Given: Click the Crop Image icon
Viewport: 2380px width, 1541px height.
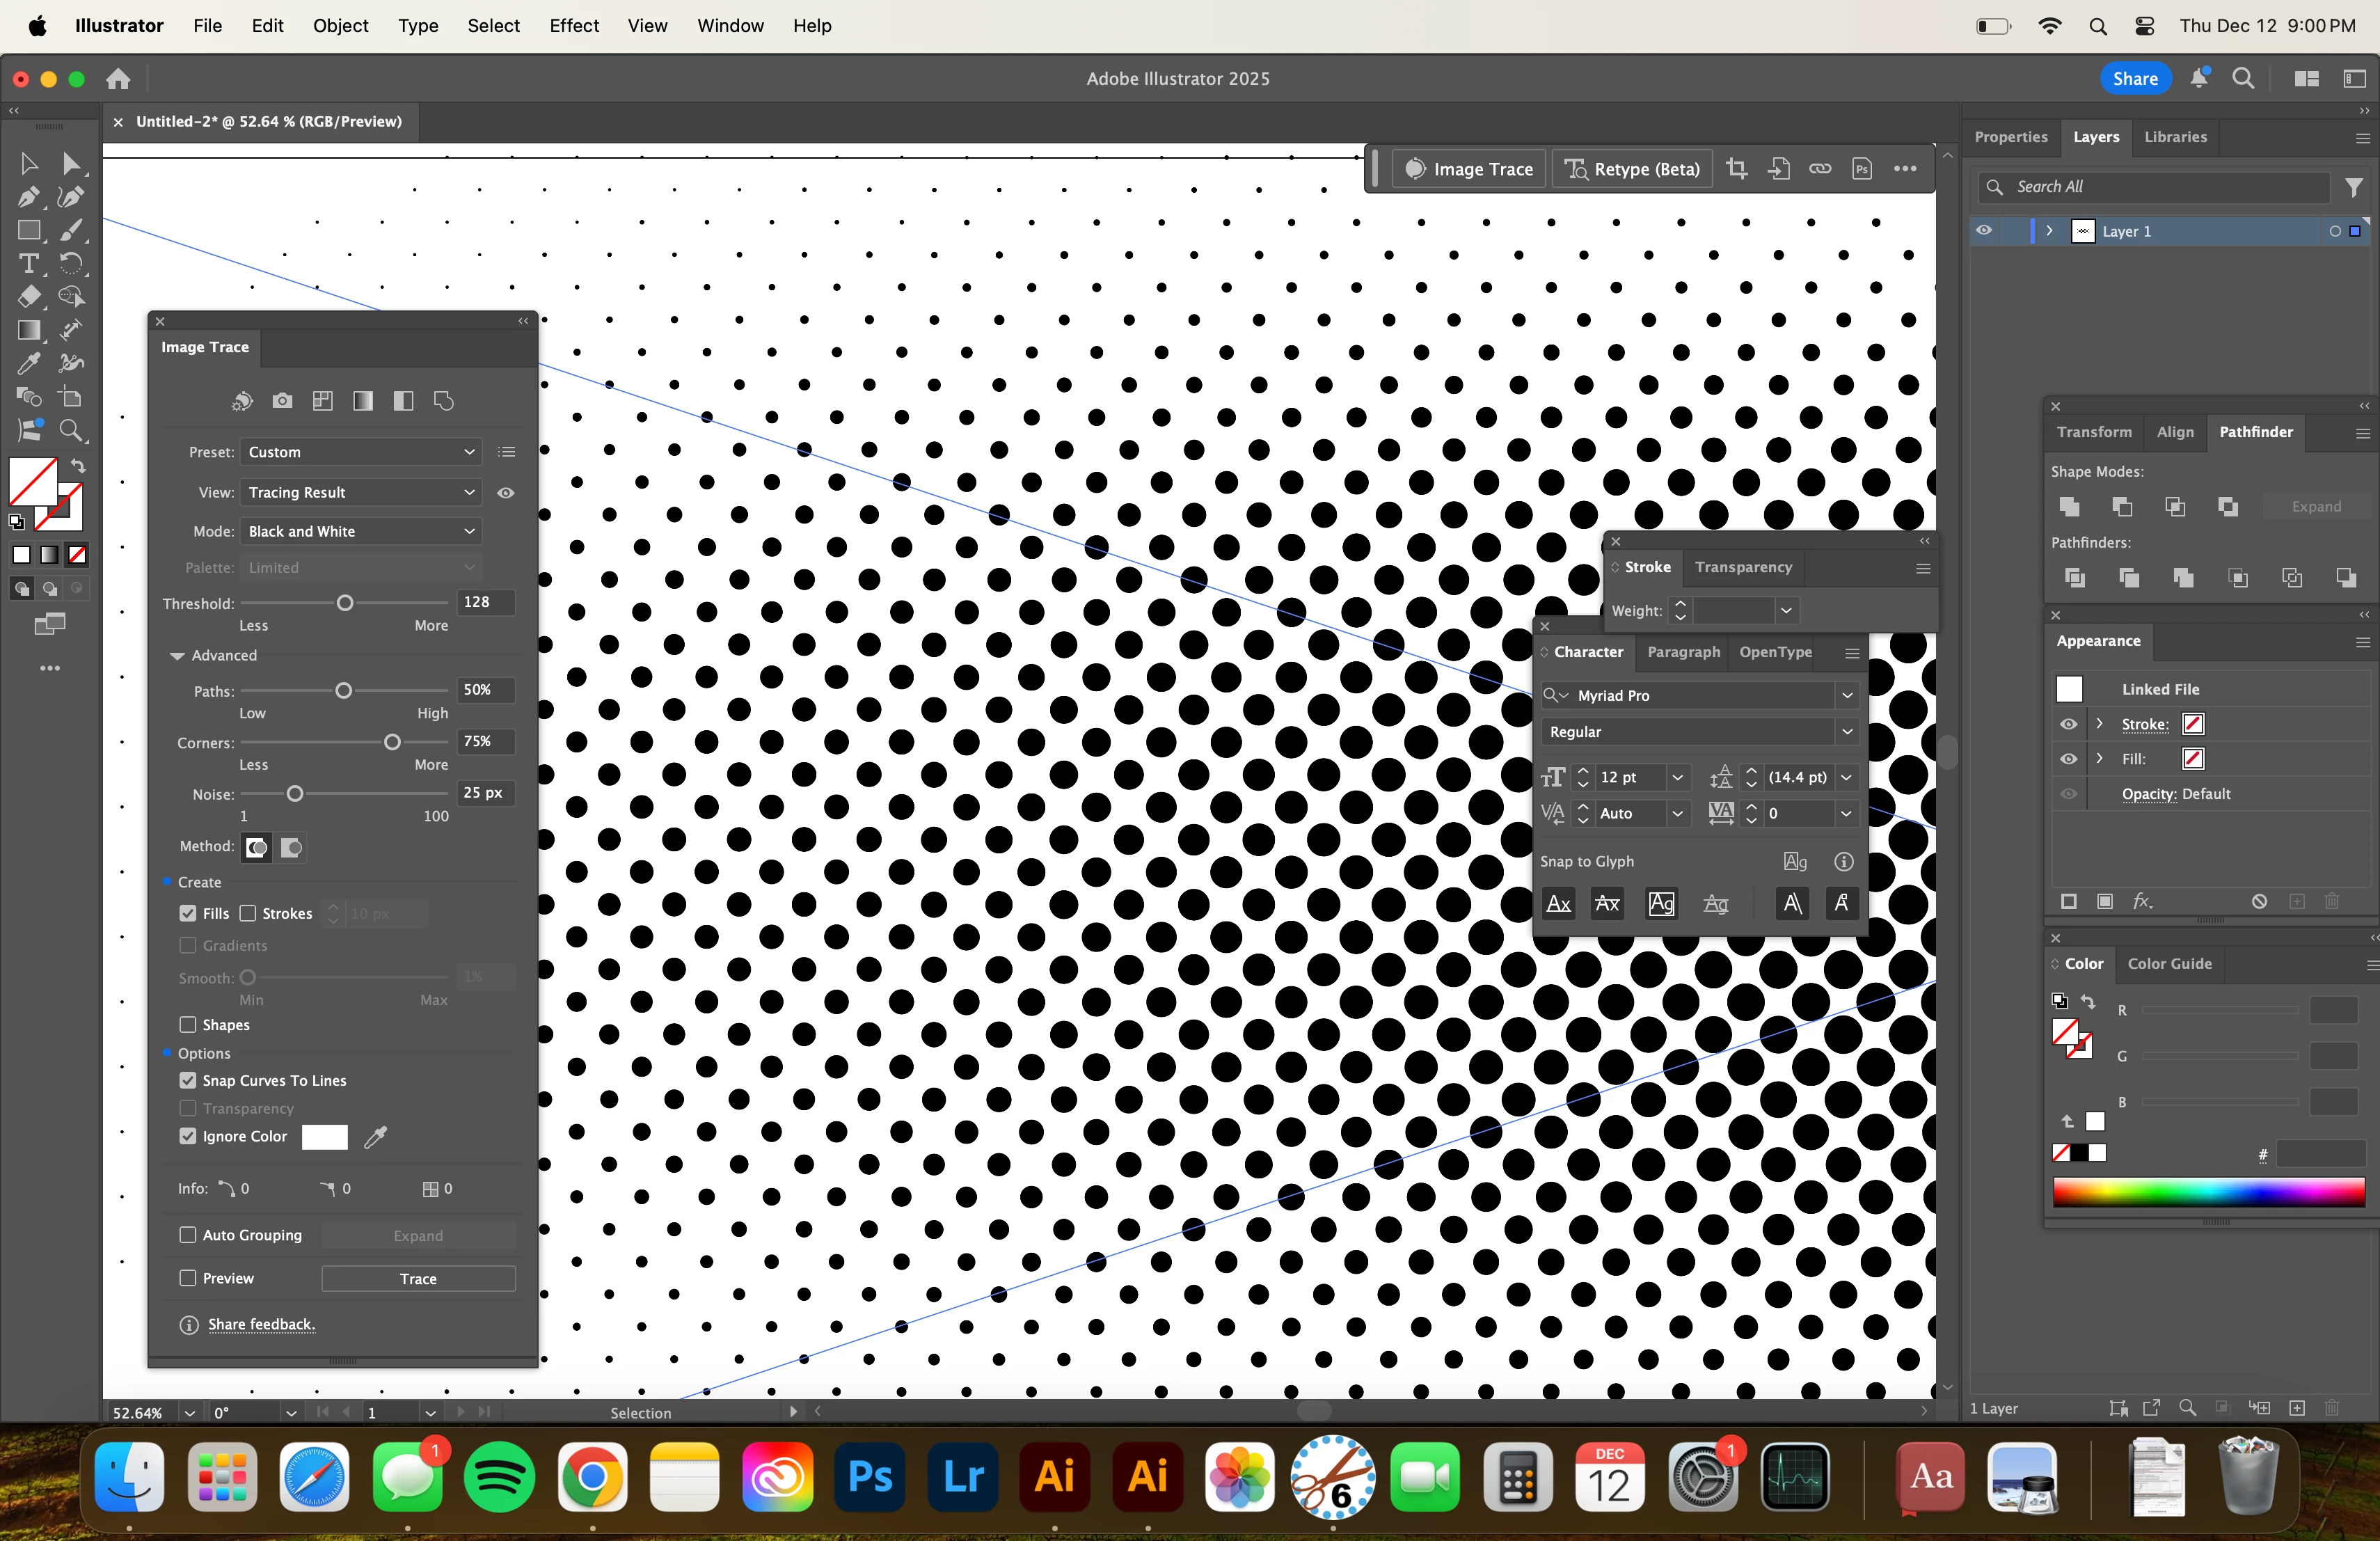Looking at the screenshot, I should click(1737, 169).
